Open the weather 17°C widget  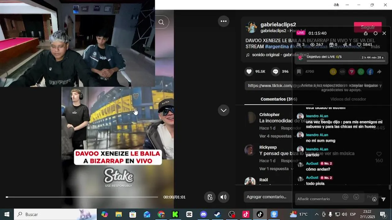click(x=299, y=215)
